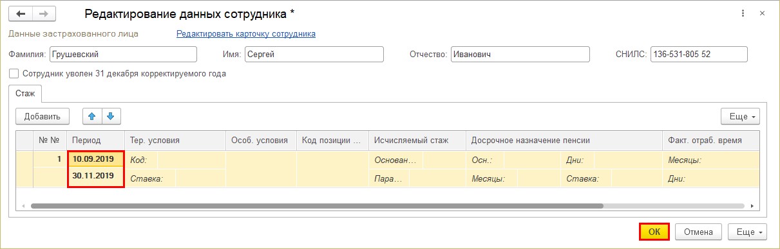Move row up with blue up arrow
Screen dimensions: 780x249
click(91, 116)
